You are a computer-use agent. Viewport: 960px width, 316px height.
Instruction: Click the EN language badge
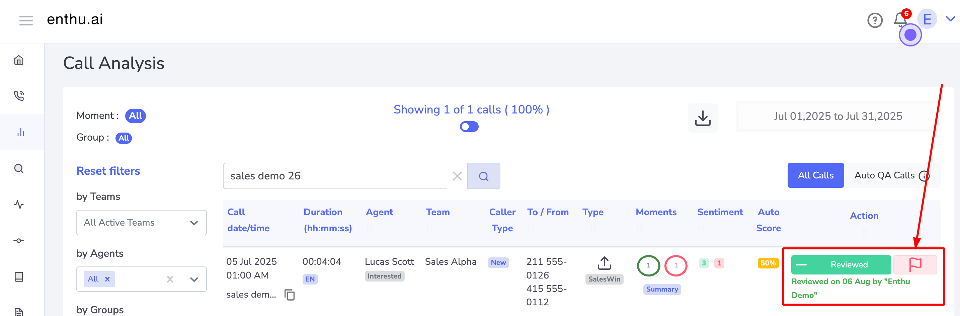[310, 279]
